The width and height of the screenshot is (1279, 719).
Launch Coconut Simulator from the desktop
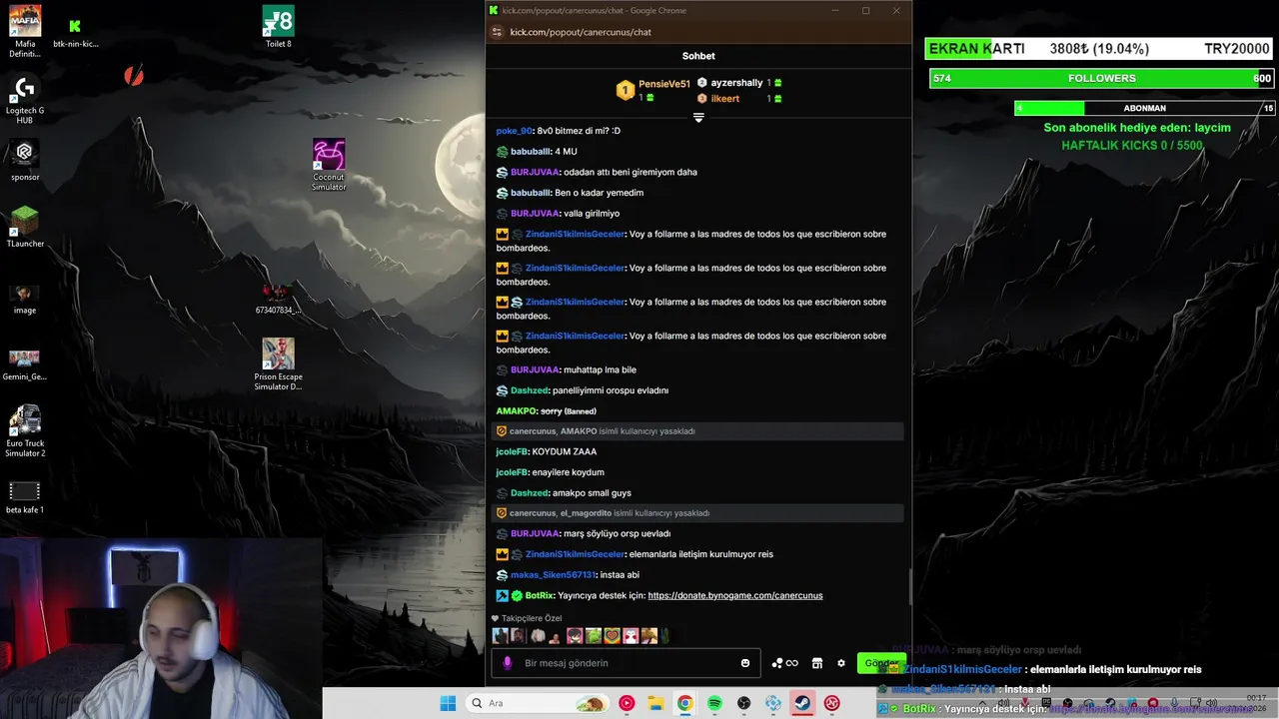329,166
